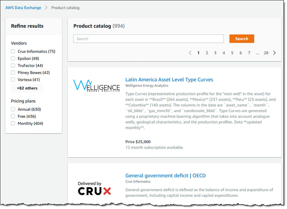The height and width of the screenshot is (209, 287).
Task: Click the breadcrumb chevron separator
Action: tap(46, 8)
